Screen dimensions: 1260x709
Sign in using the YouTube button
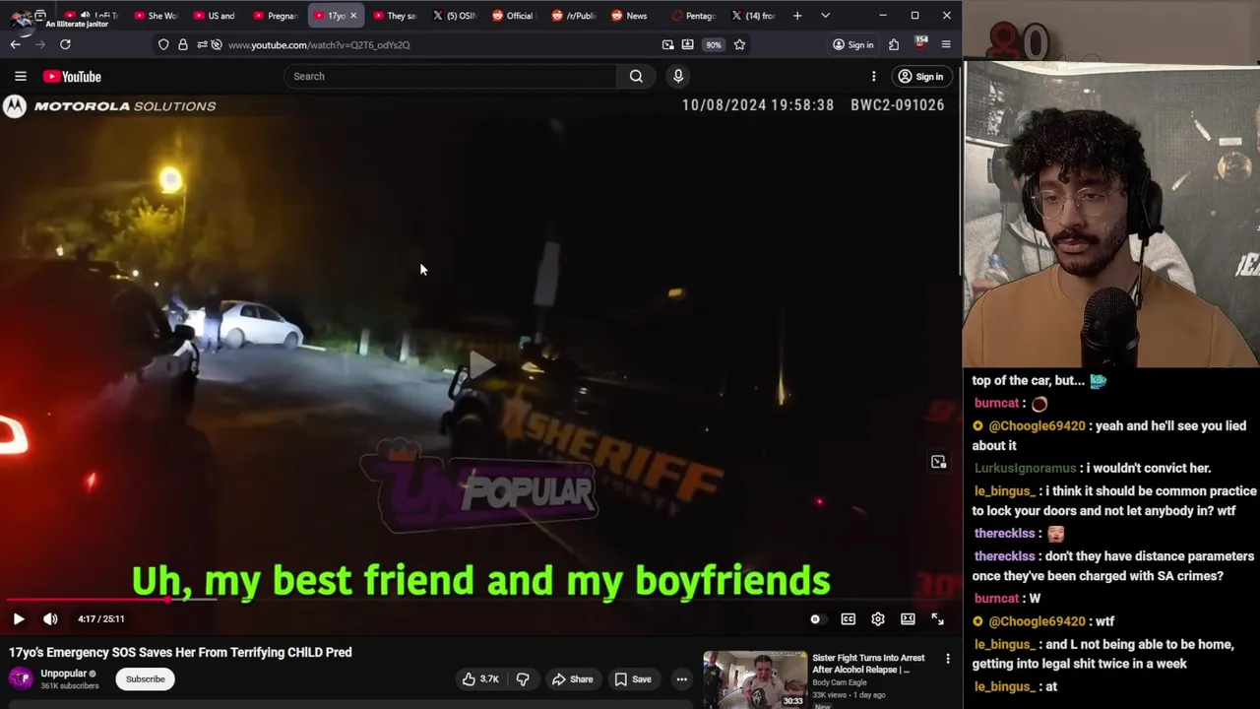(920, 76)
